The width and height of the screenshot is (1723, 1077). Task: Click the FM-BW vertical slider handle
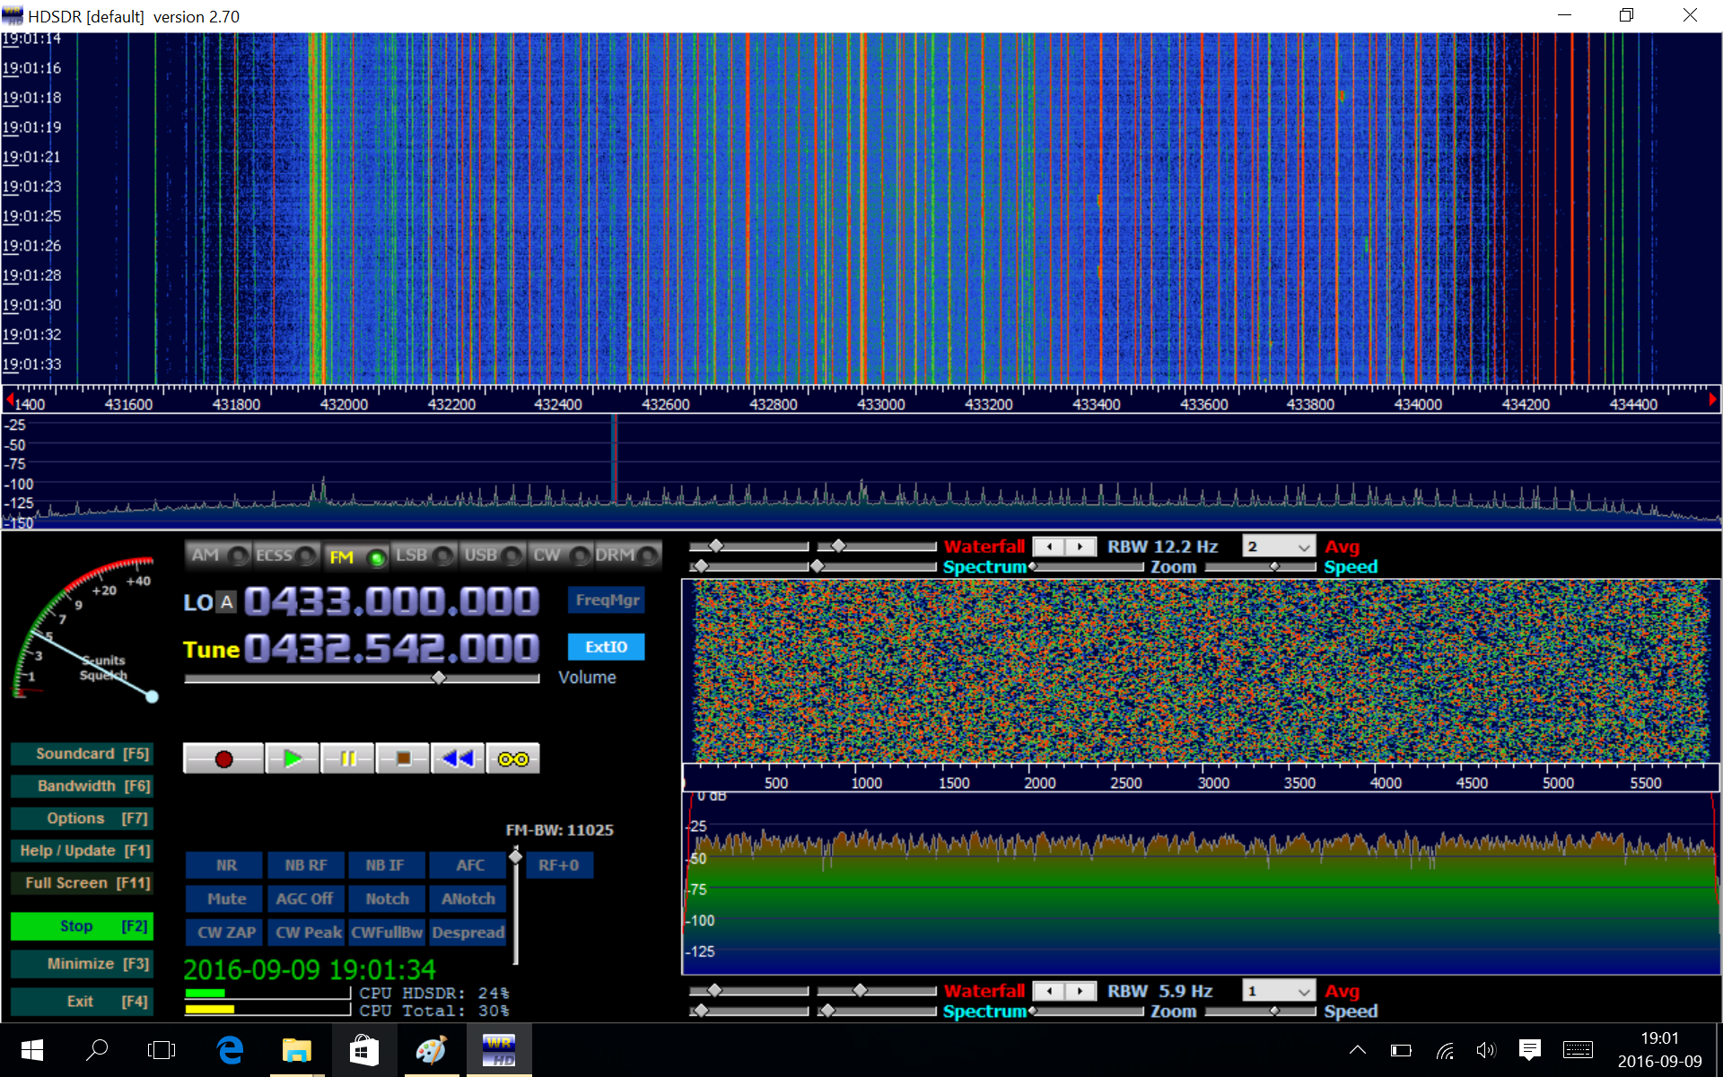[x=515, y=857]
